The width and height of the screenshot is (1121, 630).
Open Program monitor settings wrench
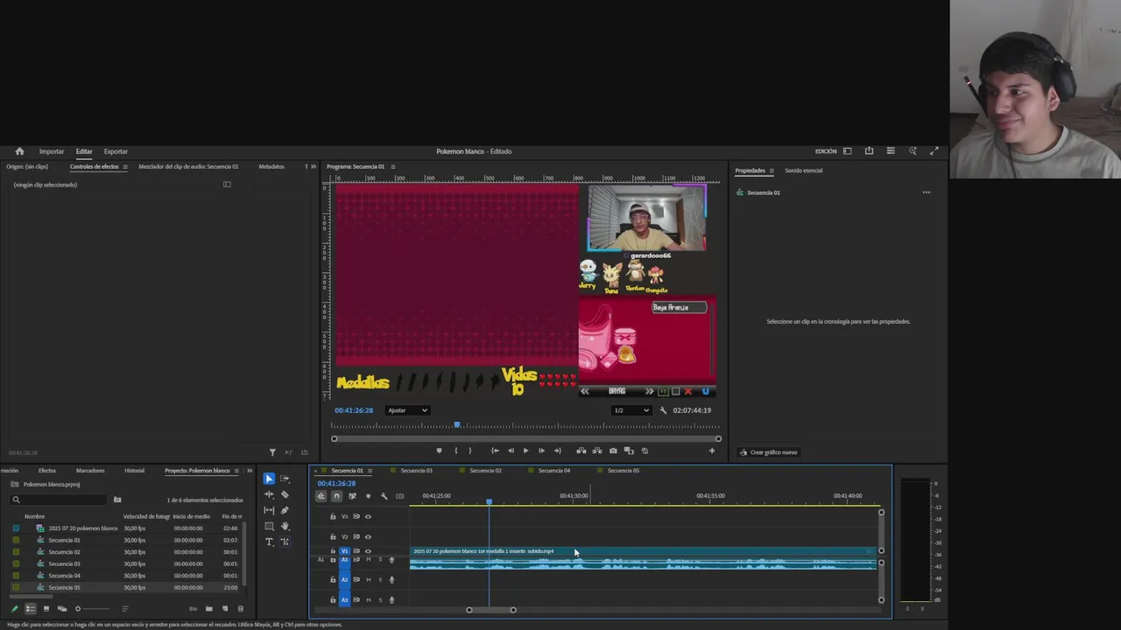point(663,410)
